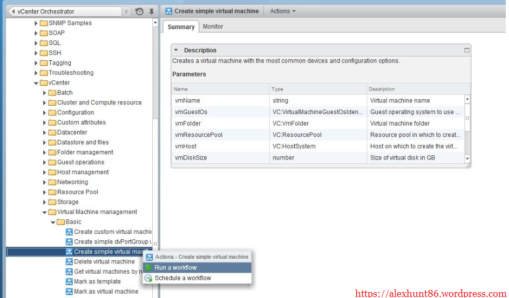Click the Delete virtual machine workflow icon
509x298 pixels.
click(69, 262)
